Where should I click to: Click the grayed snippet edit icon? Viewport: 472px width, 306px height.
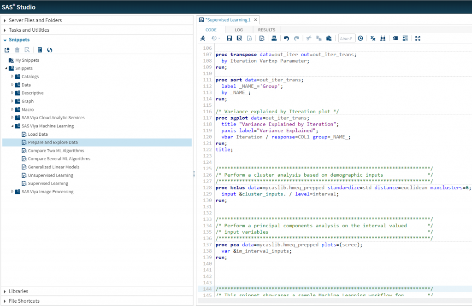(27, 50)
